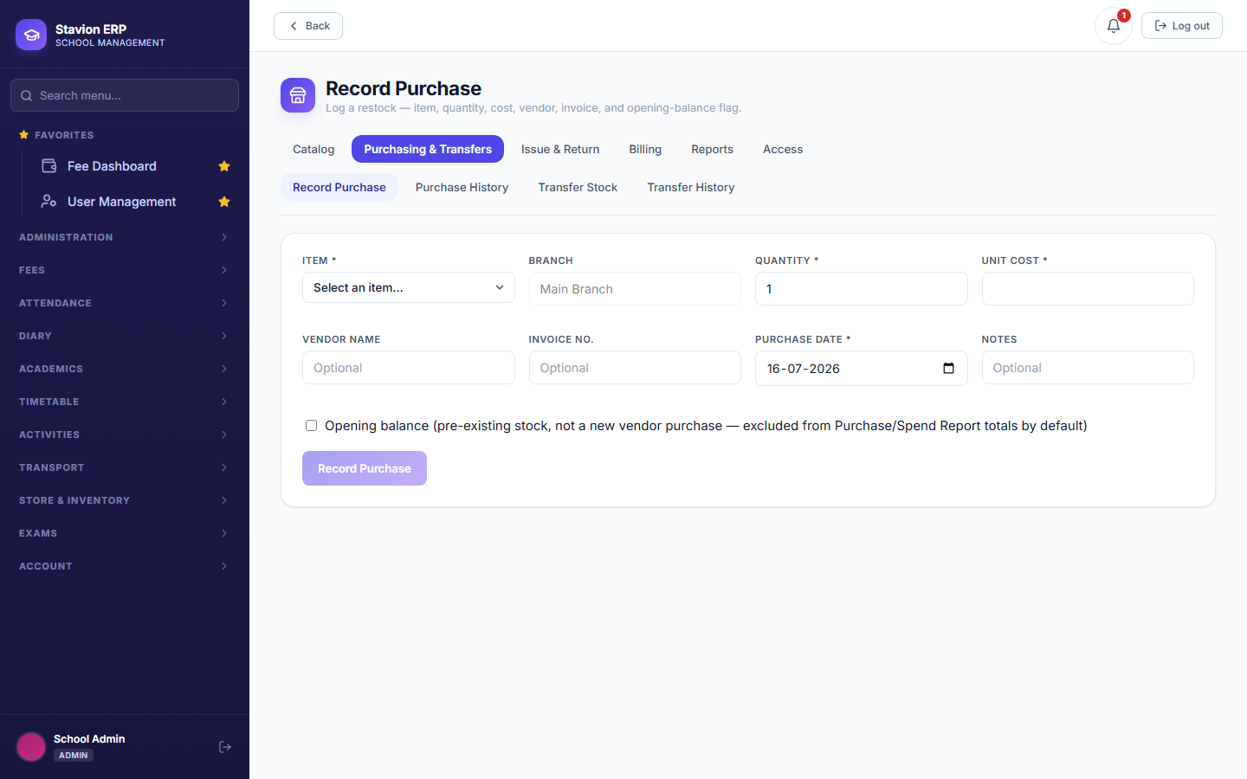Open the Select an item dropdown

coord(409,287)
